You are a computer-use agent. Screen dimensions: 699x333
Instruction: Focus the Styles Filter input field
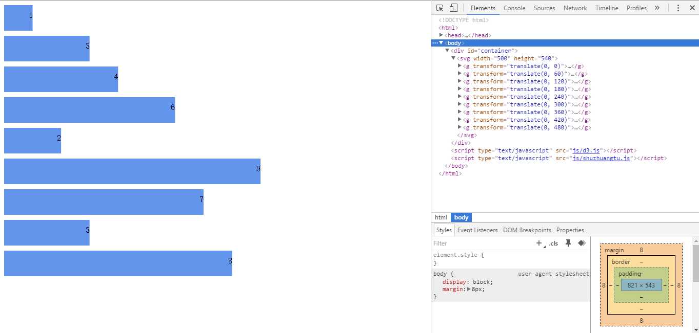[482, 243]
